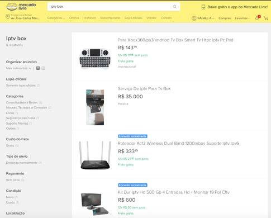Click the search magnifier icon
This screenshot has width=271, height=218.
[x=175, y=7]
